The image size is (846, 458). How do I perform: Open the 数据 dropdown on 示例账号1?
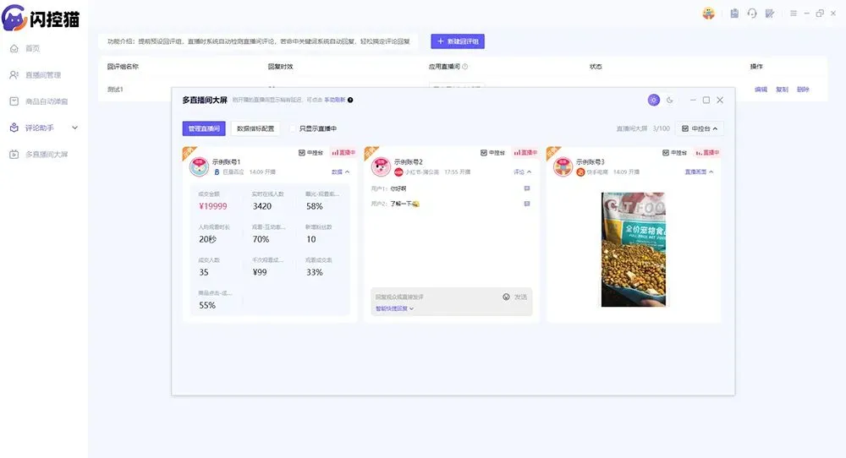(340, 172)
